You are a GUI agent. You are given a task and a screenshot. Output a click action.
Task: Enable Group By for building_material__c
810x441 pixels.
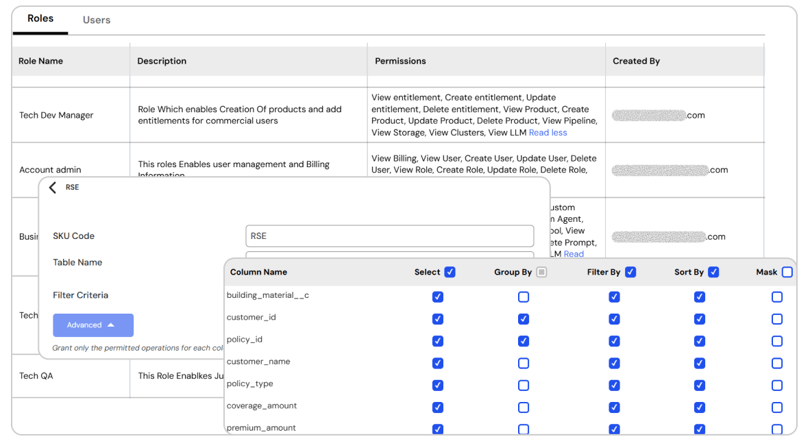(x=524, y=297)
